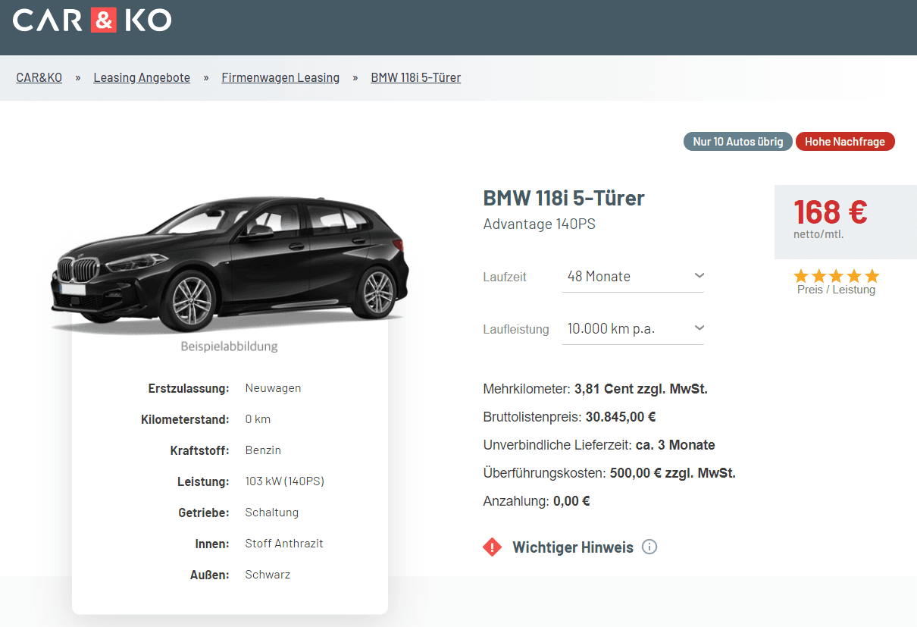Click the Leistung value 103 kW (140PS)

pos(285,481)
